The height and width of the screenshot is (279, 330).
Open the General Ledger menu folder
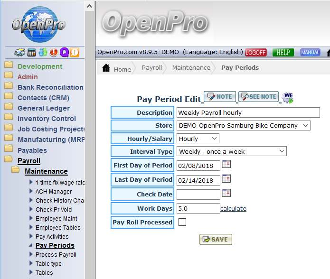click(x=43, y=108)
